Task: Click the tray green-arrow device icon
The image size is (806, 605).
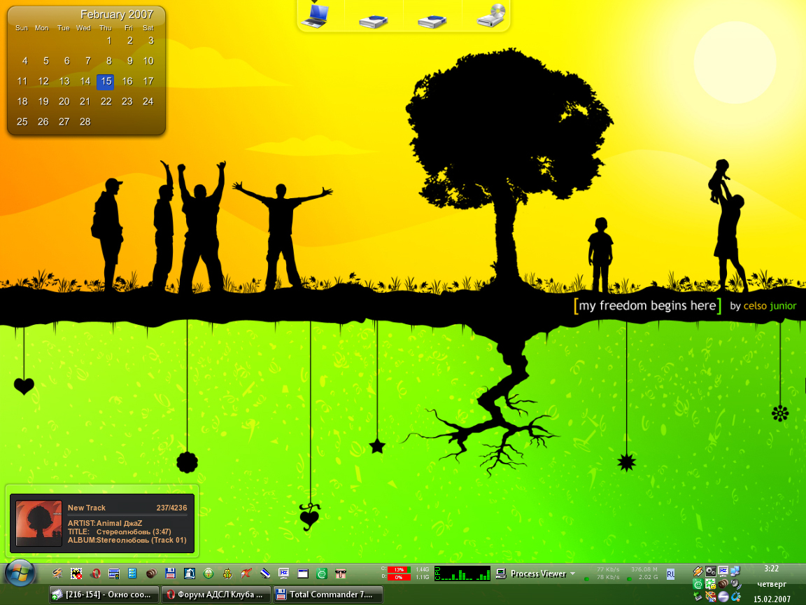Action: [x=698, y=597]
